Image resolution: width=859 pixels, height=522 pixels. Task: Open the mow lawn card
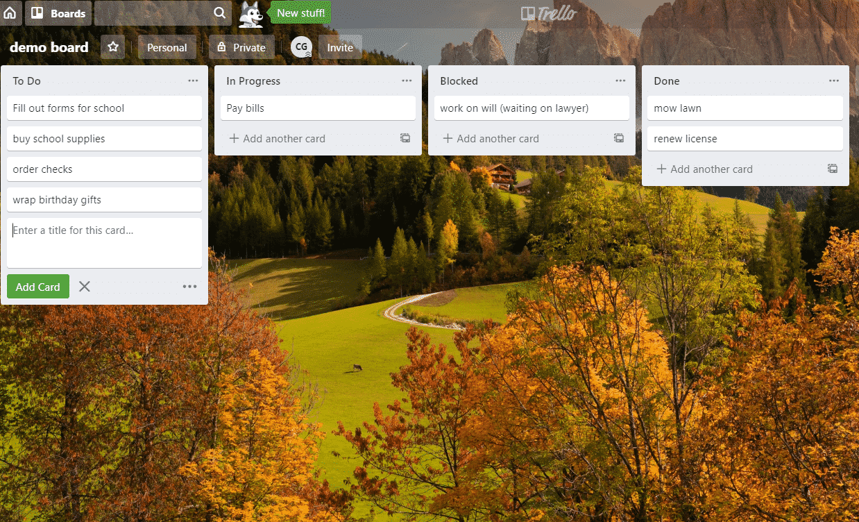click(x=745, y=108)
